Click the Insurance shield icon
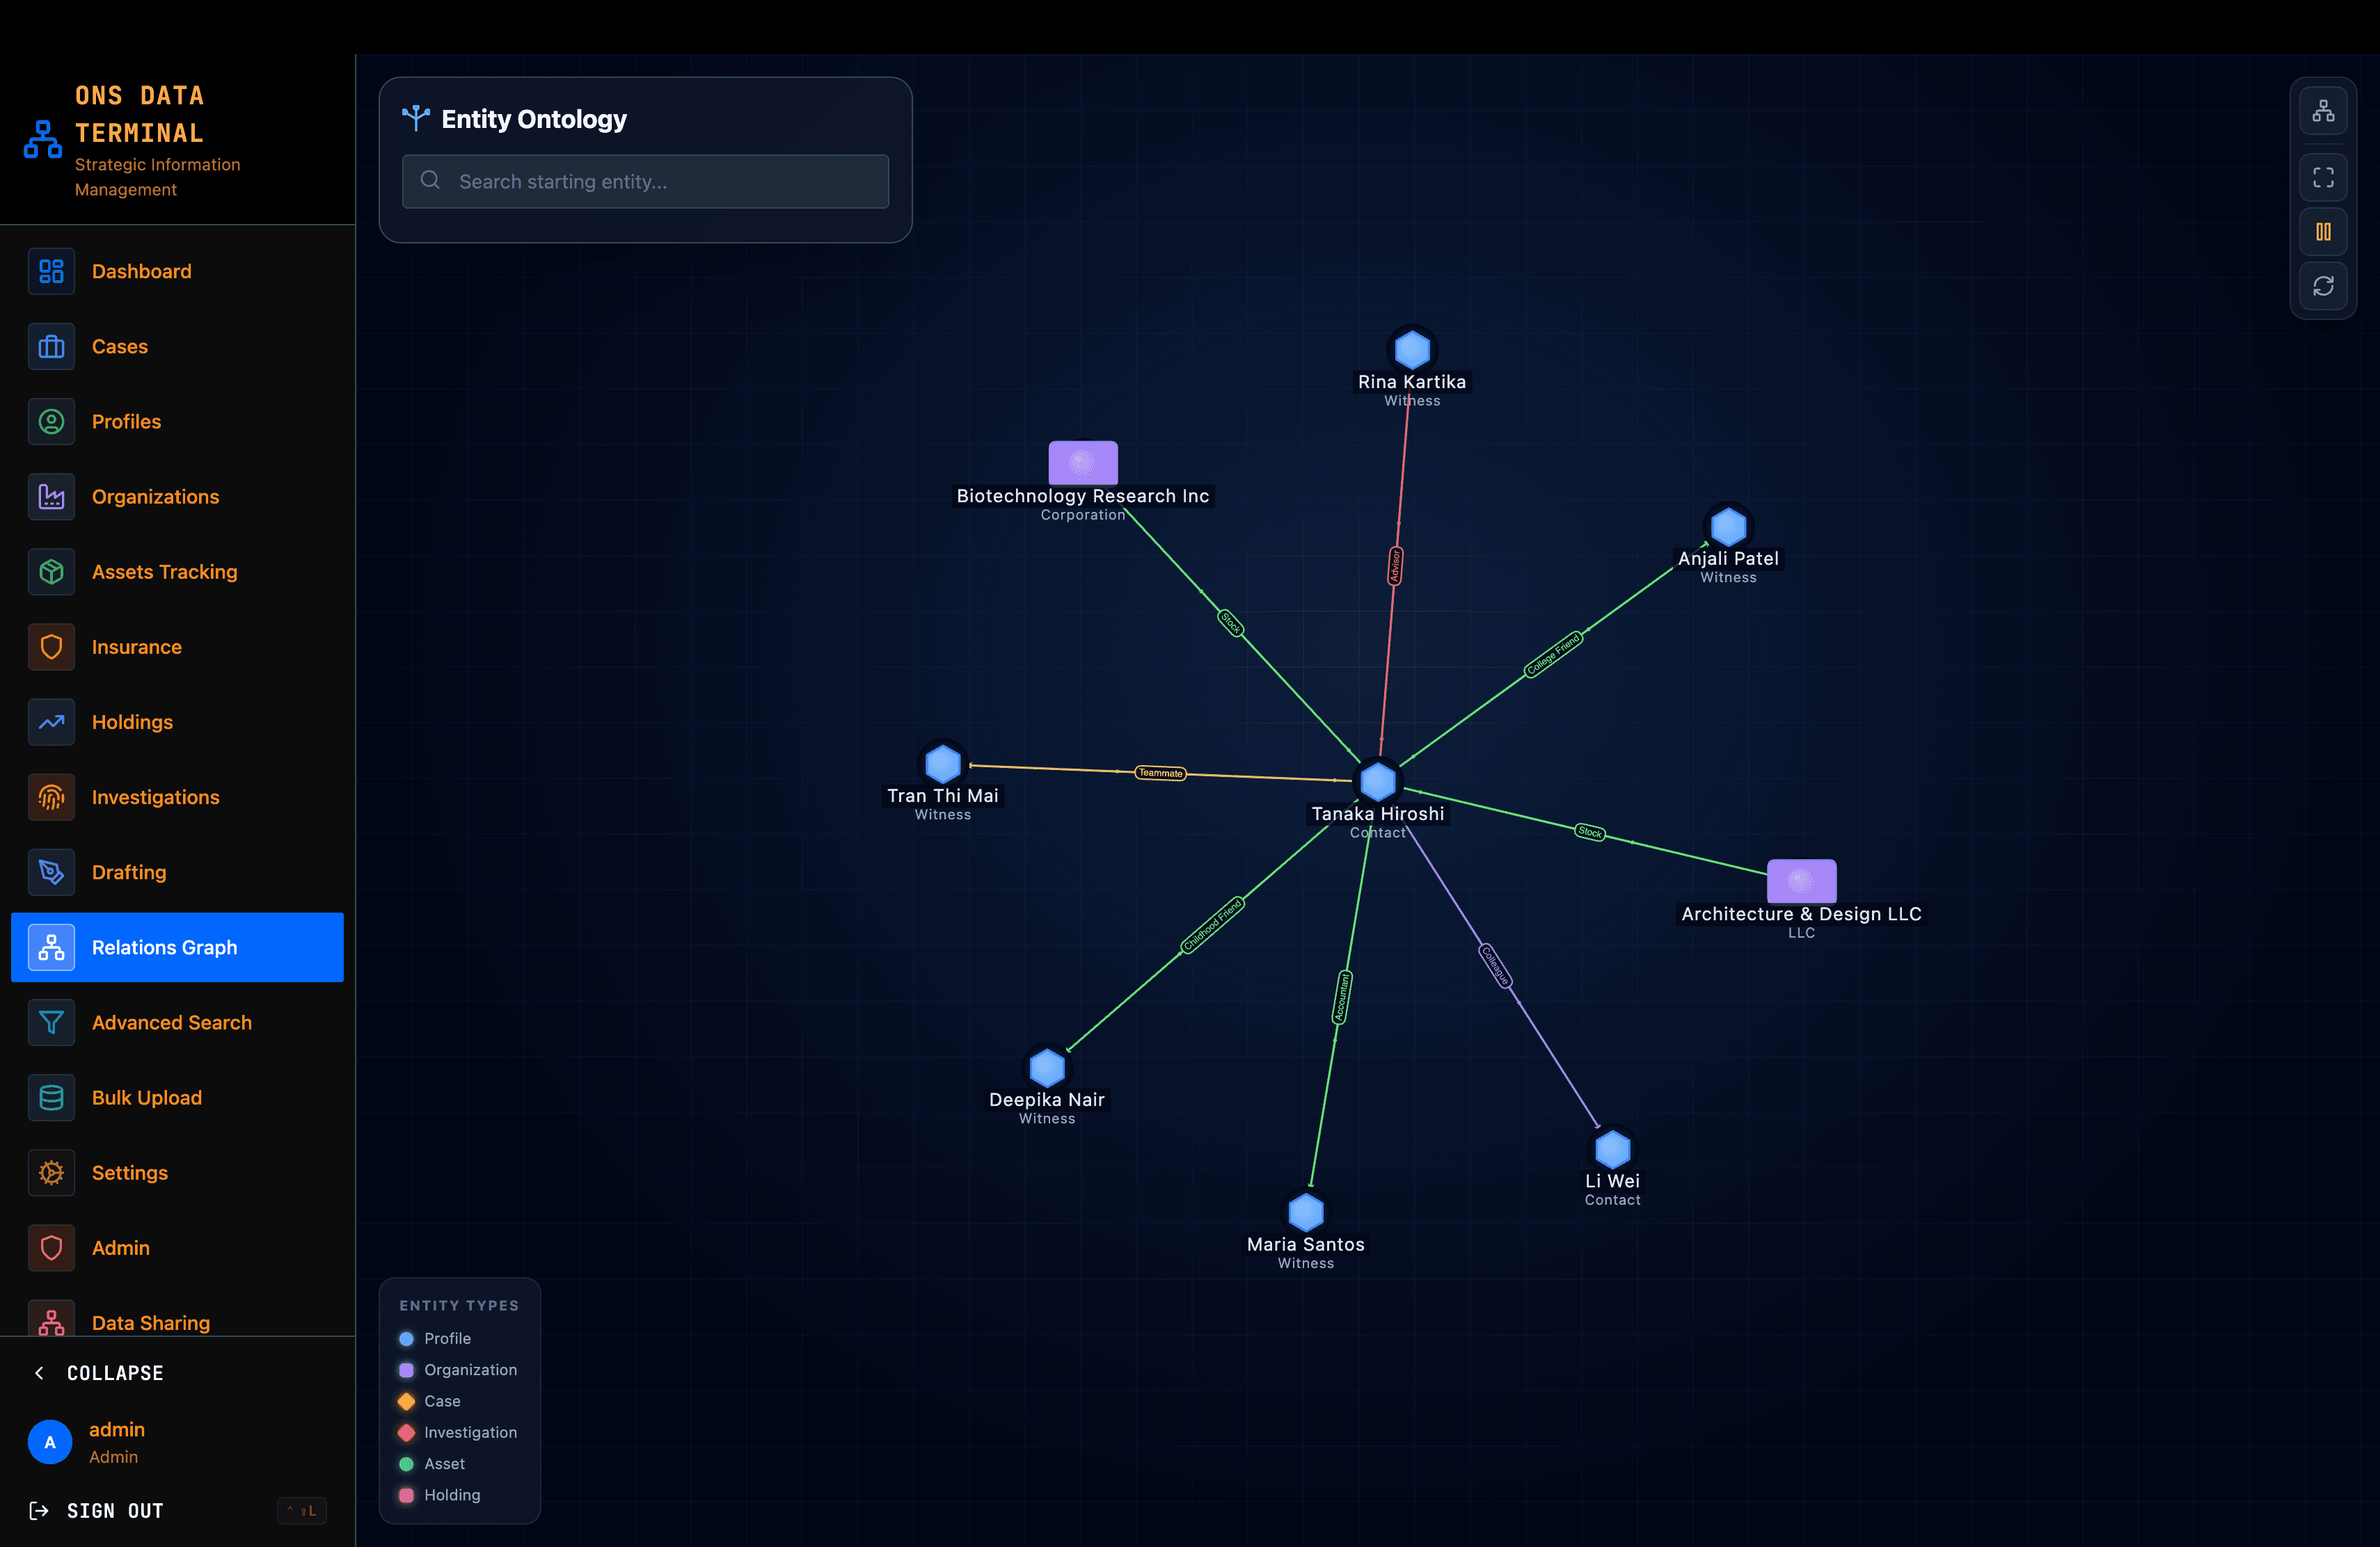Image resolution: width=2380 pixels, height=1547 pixels. coord(51,647)
